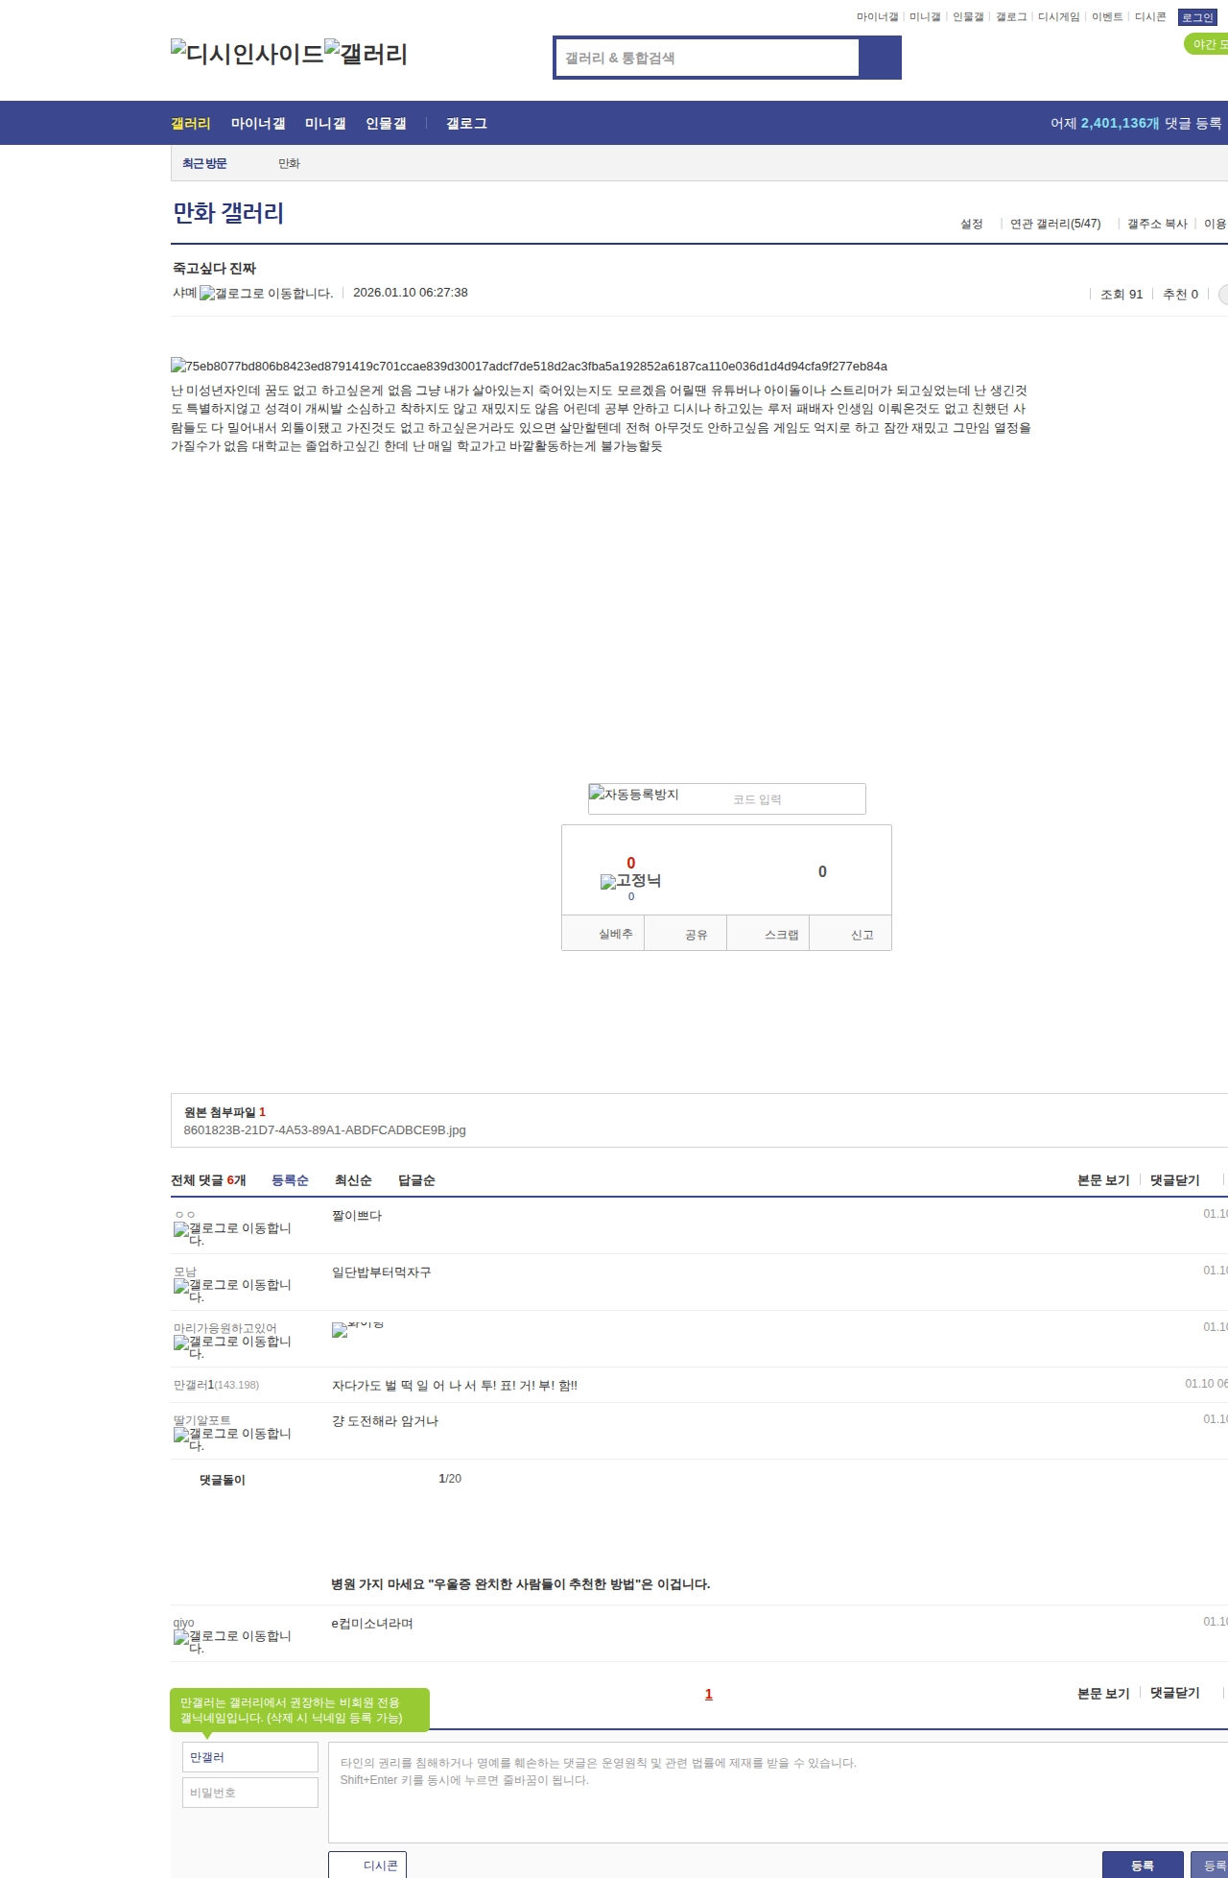Expand the 최근 방문 gallery list

[x=204, y=163]
